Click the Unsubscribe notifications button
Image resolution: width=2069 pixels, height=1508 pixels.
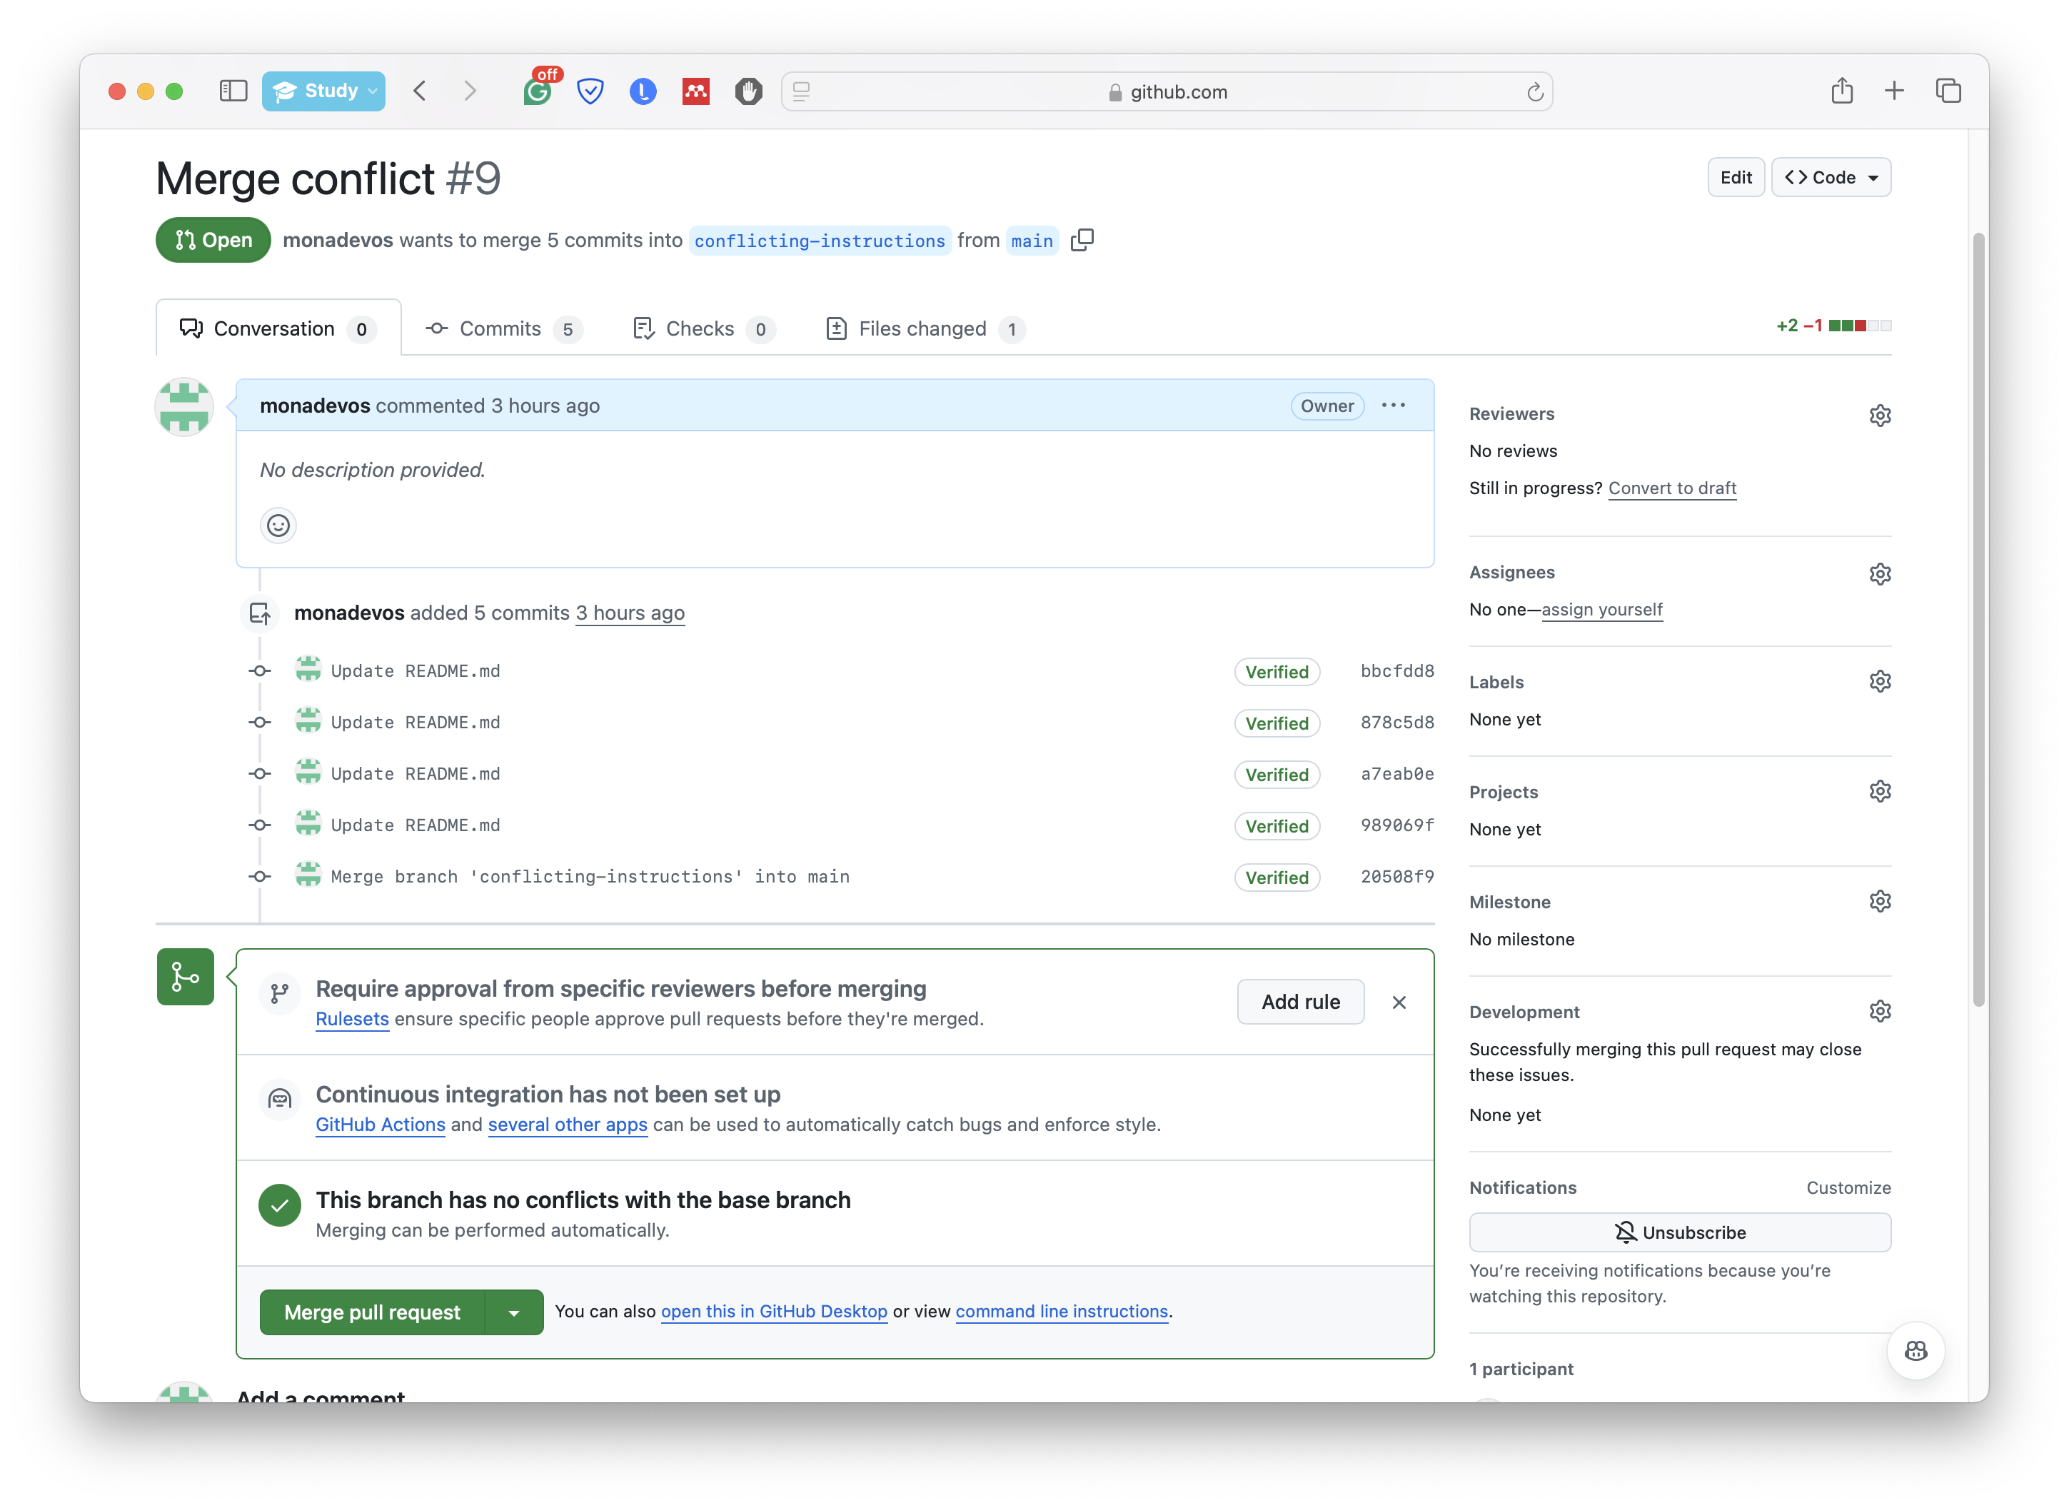(1682, 1232)
